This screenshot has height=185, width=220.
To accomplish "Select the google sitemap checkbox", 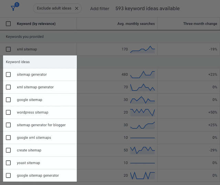I will click(8, 100).
